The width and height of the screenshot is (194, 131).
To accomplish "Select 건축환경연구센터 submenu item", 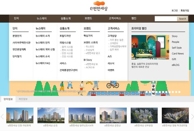I will pos(69,70).
